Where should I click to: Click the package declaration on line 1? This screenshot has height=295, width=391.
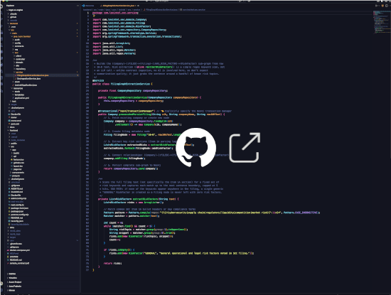pos(115,13)
